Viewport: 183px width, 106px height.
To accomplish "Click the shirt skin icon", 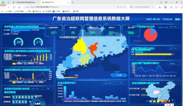I will click(166, 2).
